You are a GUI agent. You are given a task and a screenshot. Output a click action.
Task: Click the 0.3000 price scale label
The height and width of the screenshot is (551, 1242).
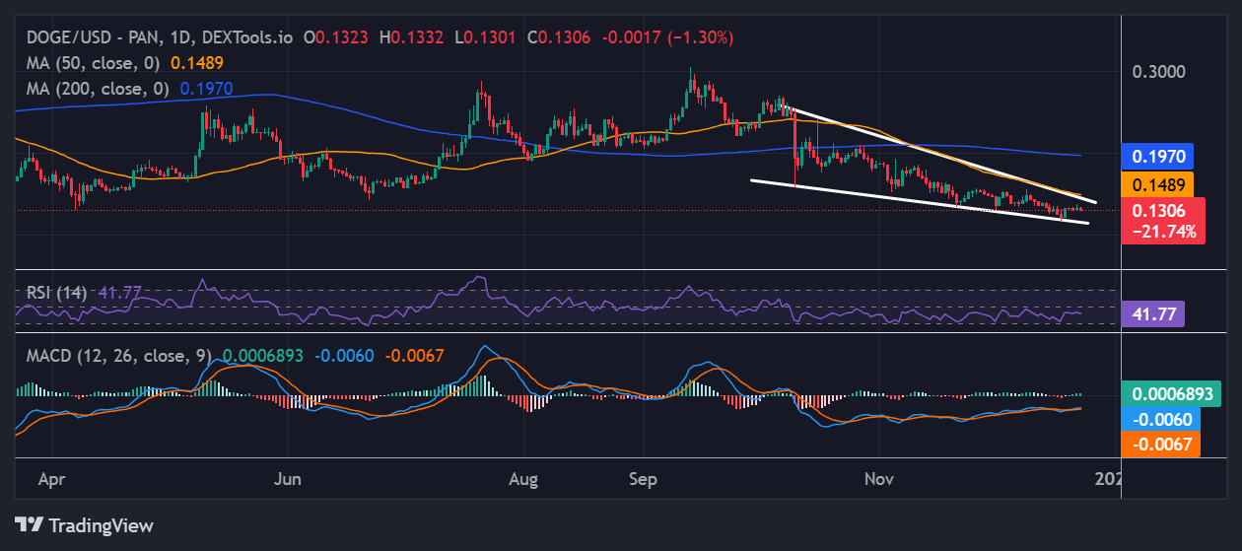coord(1157,72)
